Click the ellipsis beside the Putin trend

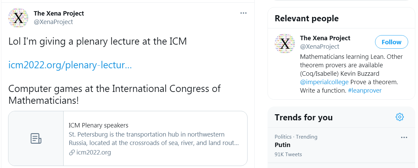404,137
